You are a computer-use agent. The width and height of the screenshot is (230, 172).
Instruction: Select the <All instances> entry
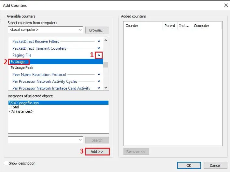(x=21, y=111)
